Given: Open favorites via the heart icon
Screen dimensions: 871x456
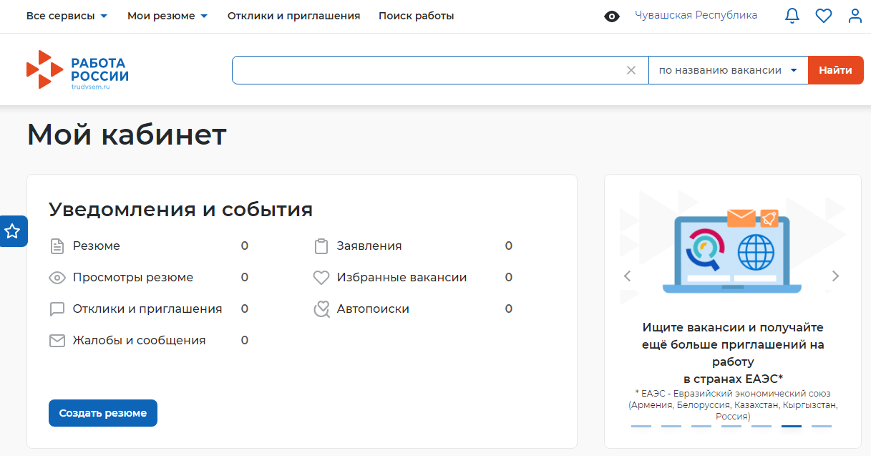Looking at the screenshot, I should (x=824, y=16).
